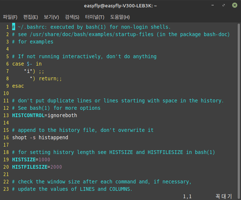Screen dimensions: 241x200
Task: Click 'ignoreboth' value on line 13
Action: pyautogui.click(x=62, y=115)
